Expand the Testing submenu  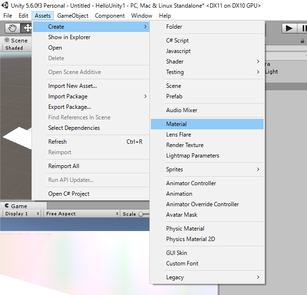(x=207, y=72)
